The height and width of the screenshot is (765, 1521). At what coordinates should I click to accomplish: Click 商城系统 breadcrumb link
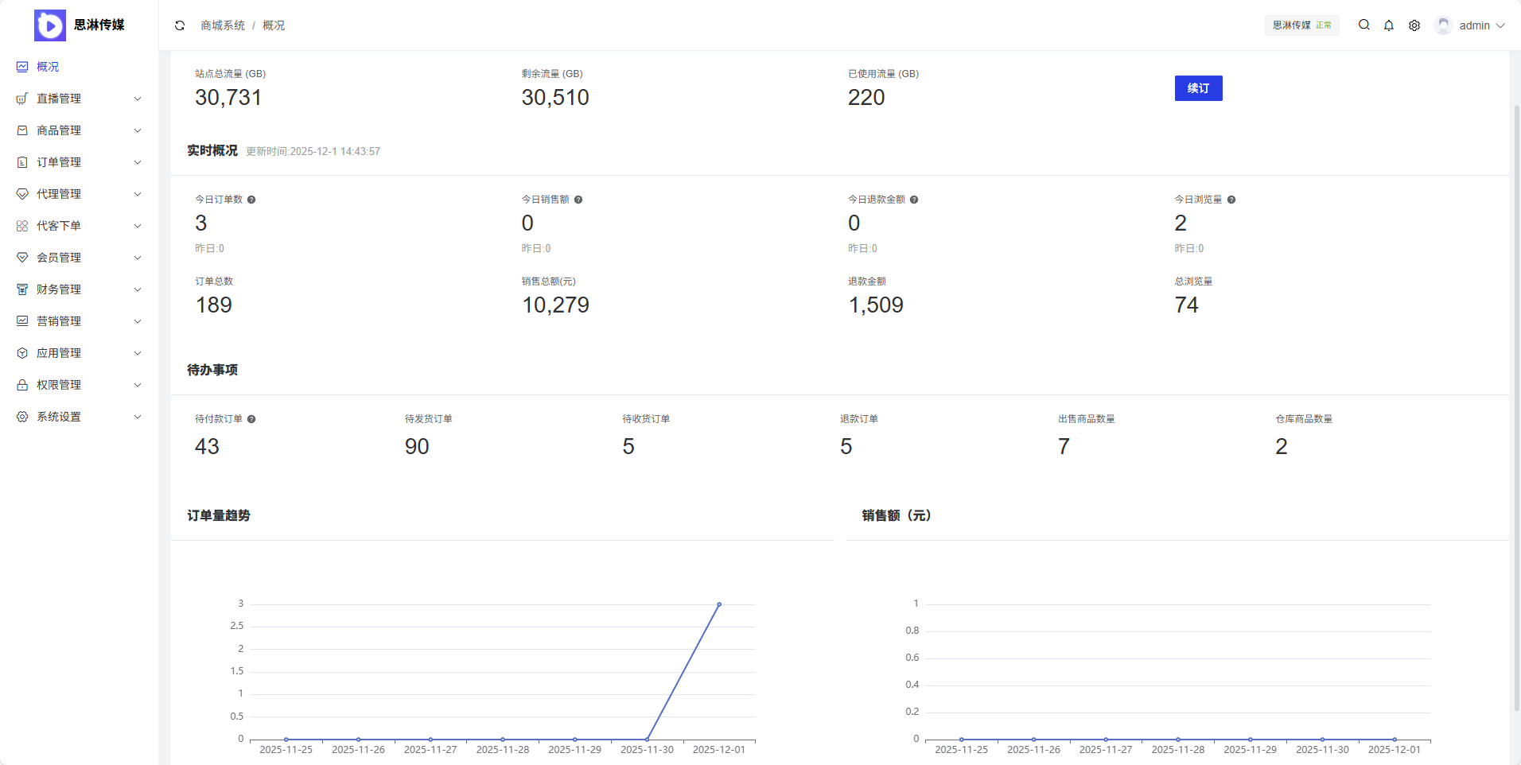pos(223,25)
